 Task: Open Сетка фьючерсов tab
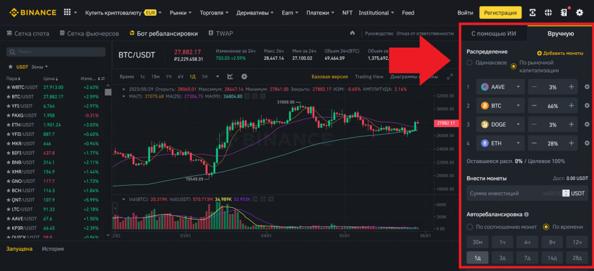point(89,34)
